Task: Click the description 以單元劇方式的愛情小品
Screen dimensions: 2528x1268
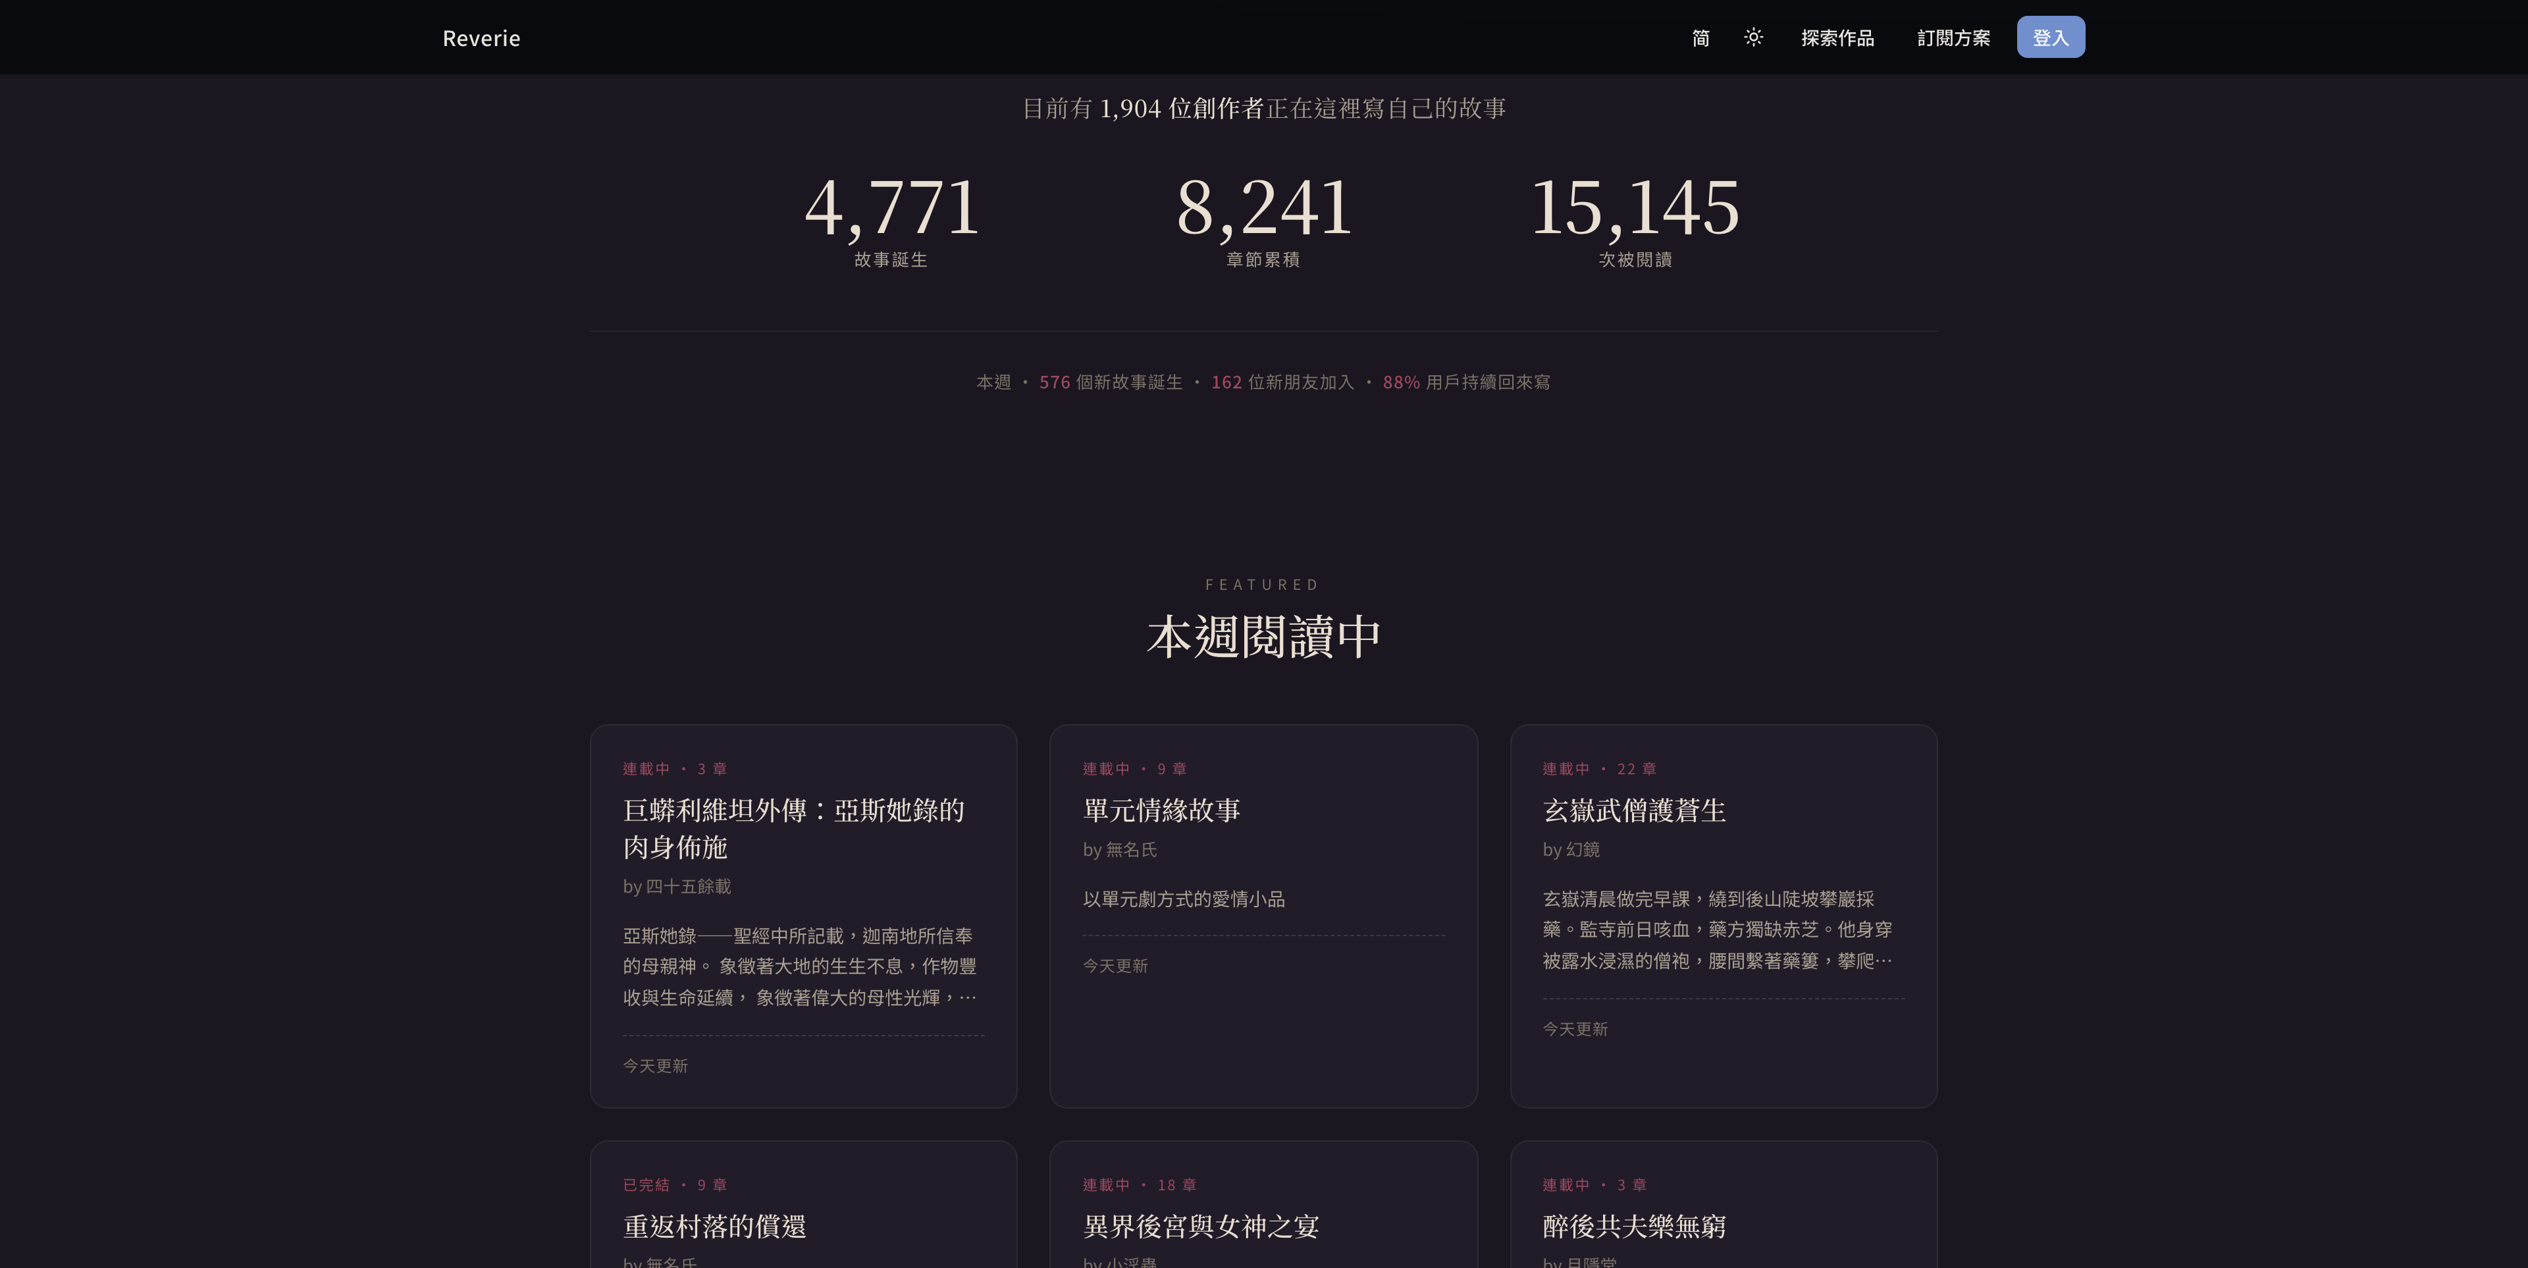Action: tap(1184, 899)
